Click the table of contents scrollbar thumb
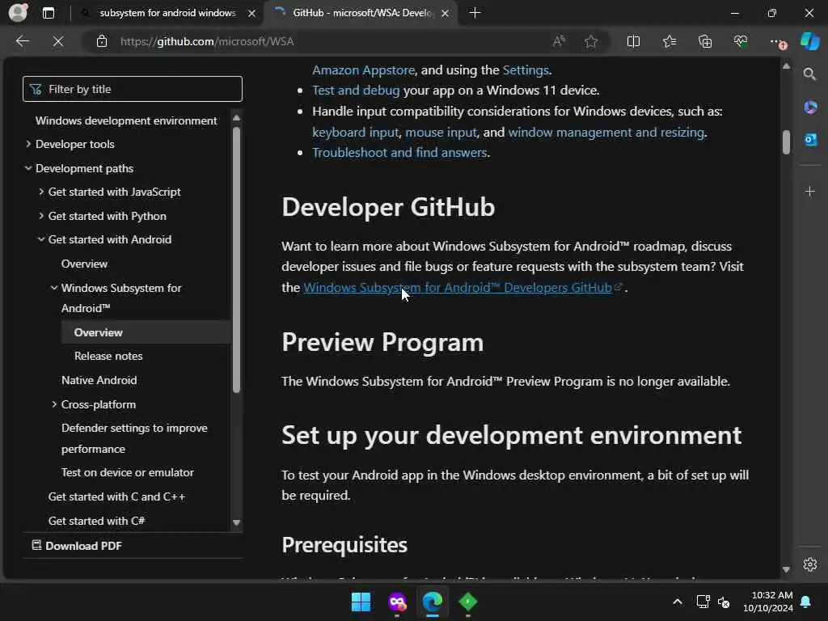 (236, 260)
